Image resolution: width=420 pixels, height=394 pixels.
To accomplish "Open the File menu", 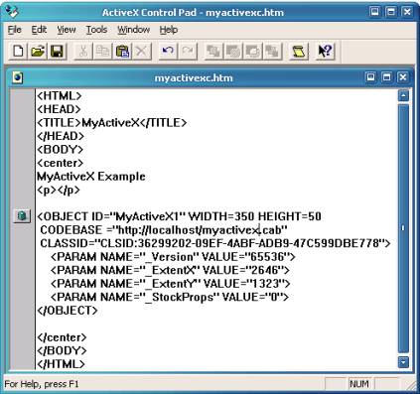I will (15, 30).
